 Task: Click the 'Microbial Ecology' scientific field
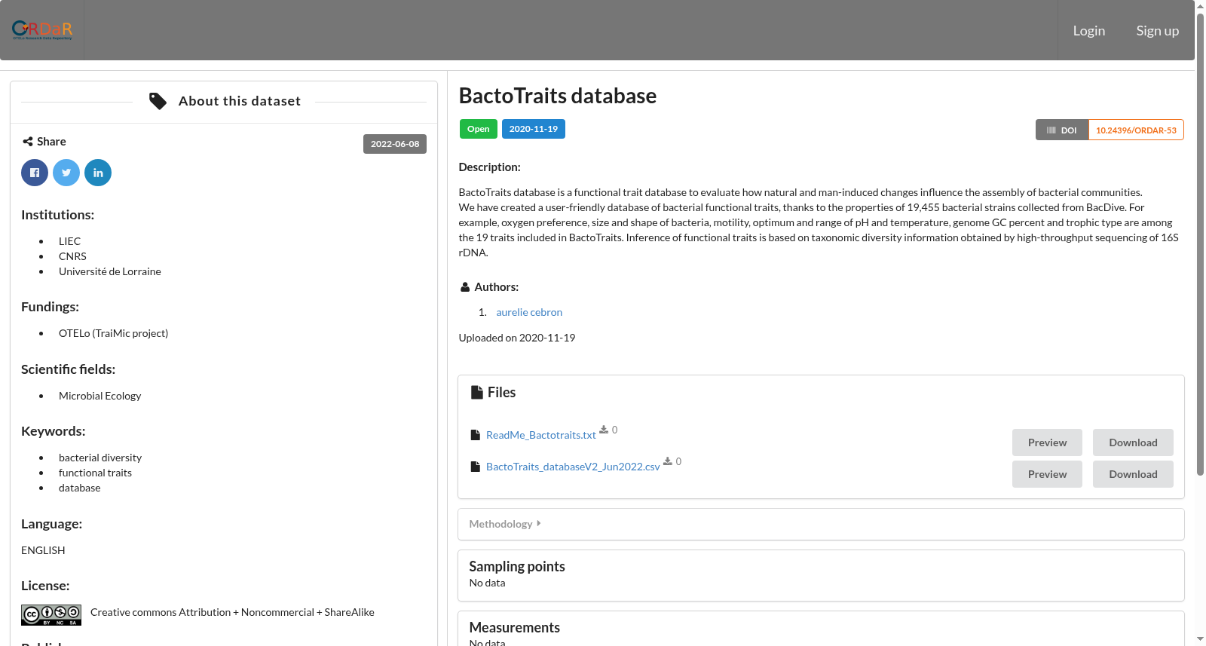100,396
